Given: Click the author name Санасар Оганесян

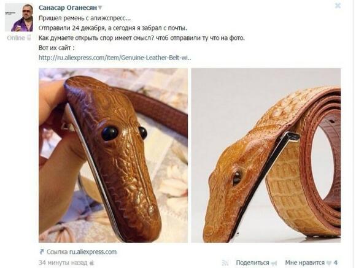Looking at the screenshot, I should click(x=68, y=8).
